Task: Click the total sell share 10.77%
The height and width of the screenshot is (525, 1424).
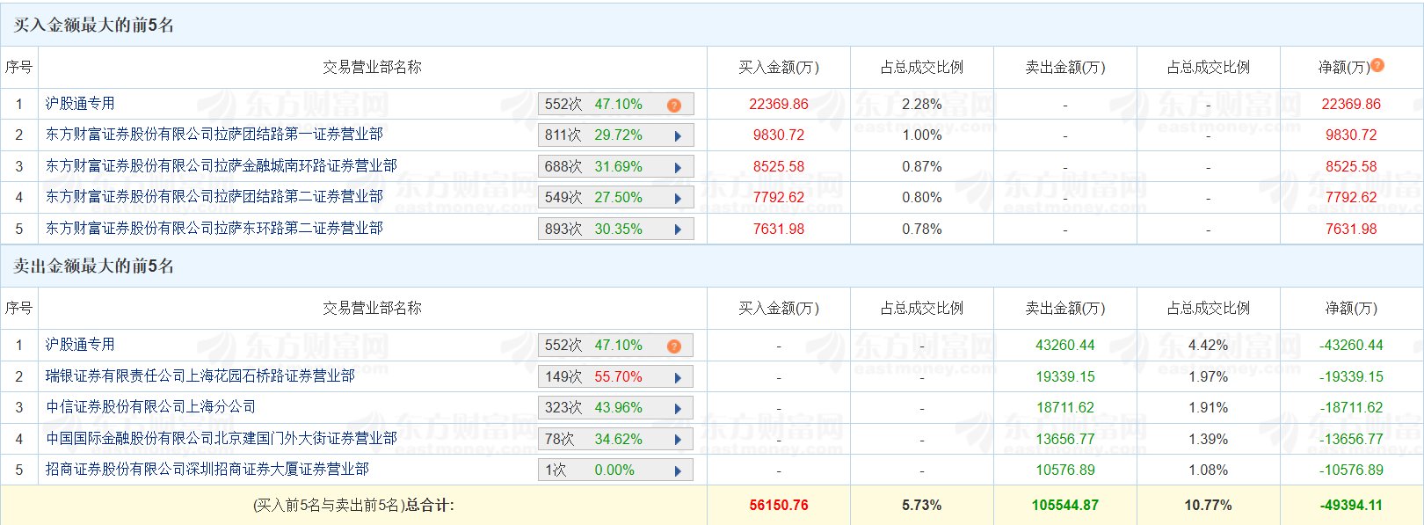Action: pyautogui.click(x=1209, y=506)
